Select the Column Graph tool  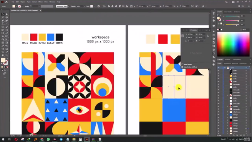[x=7, y=49]
